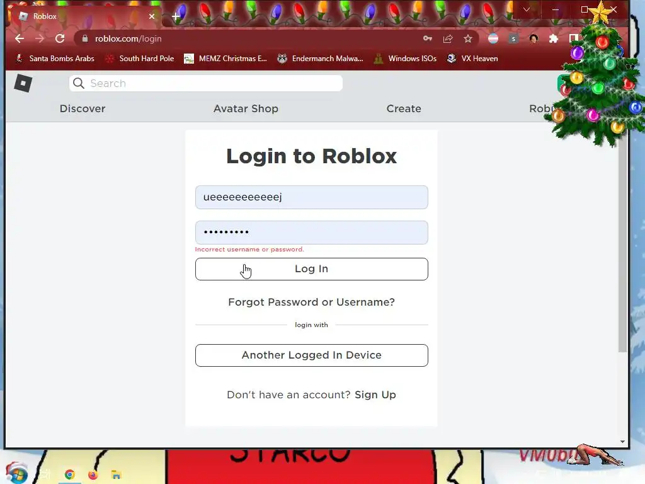Click the face avatar extension icon

tap(534, 38)
